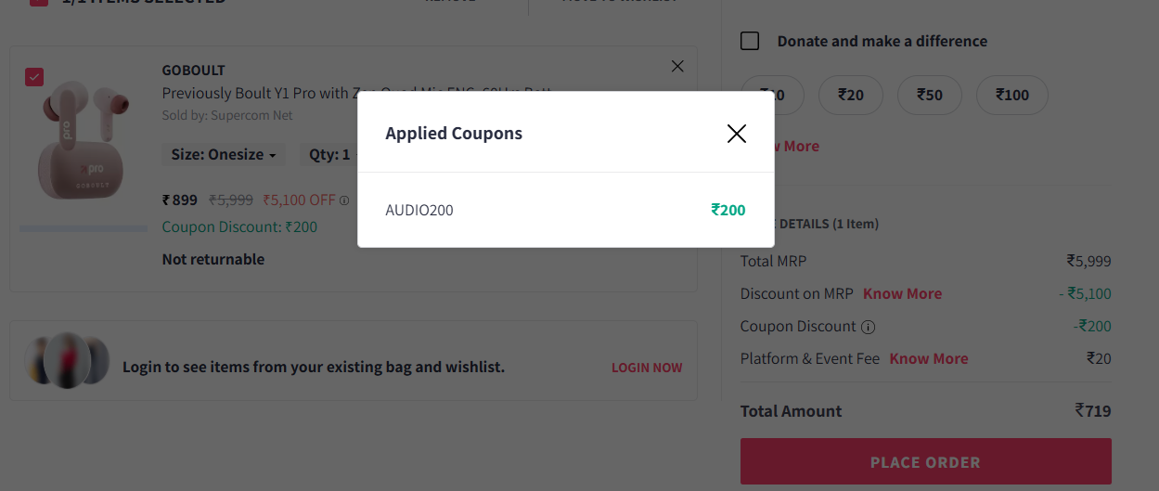
Task: Click the Boult earbuds product thumbnail
Action: (x=84, y=139)
